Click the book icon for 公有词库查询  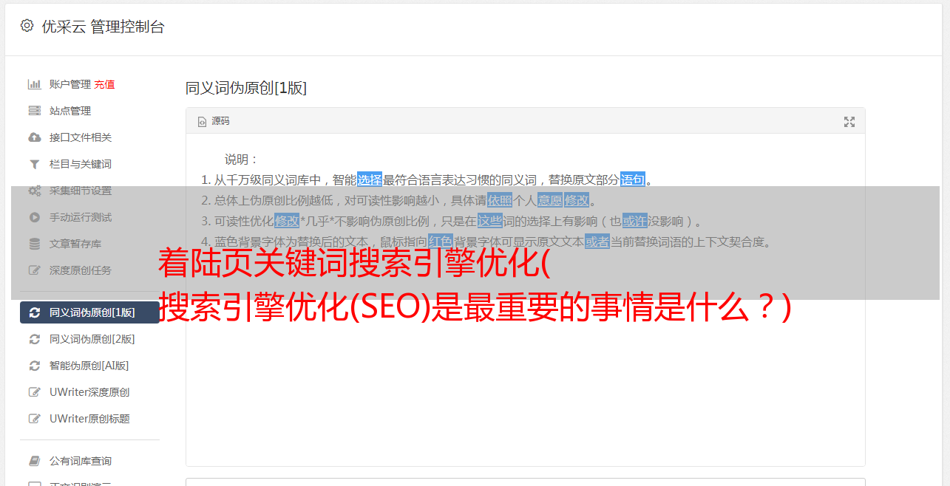pos(34,461)
